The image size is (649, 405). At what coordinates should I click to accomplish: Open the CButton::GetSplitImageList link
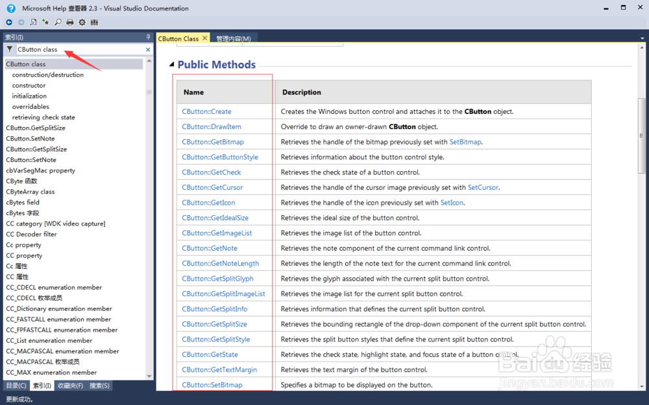(x=223, y=294)
